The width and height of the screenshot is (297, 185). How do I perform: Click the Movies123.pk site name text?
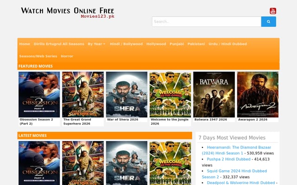(x=97, y=16)
